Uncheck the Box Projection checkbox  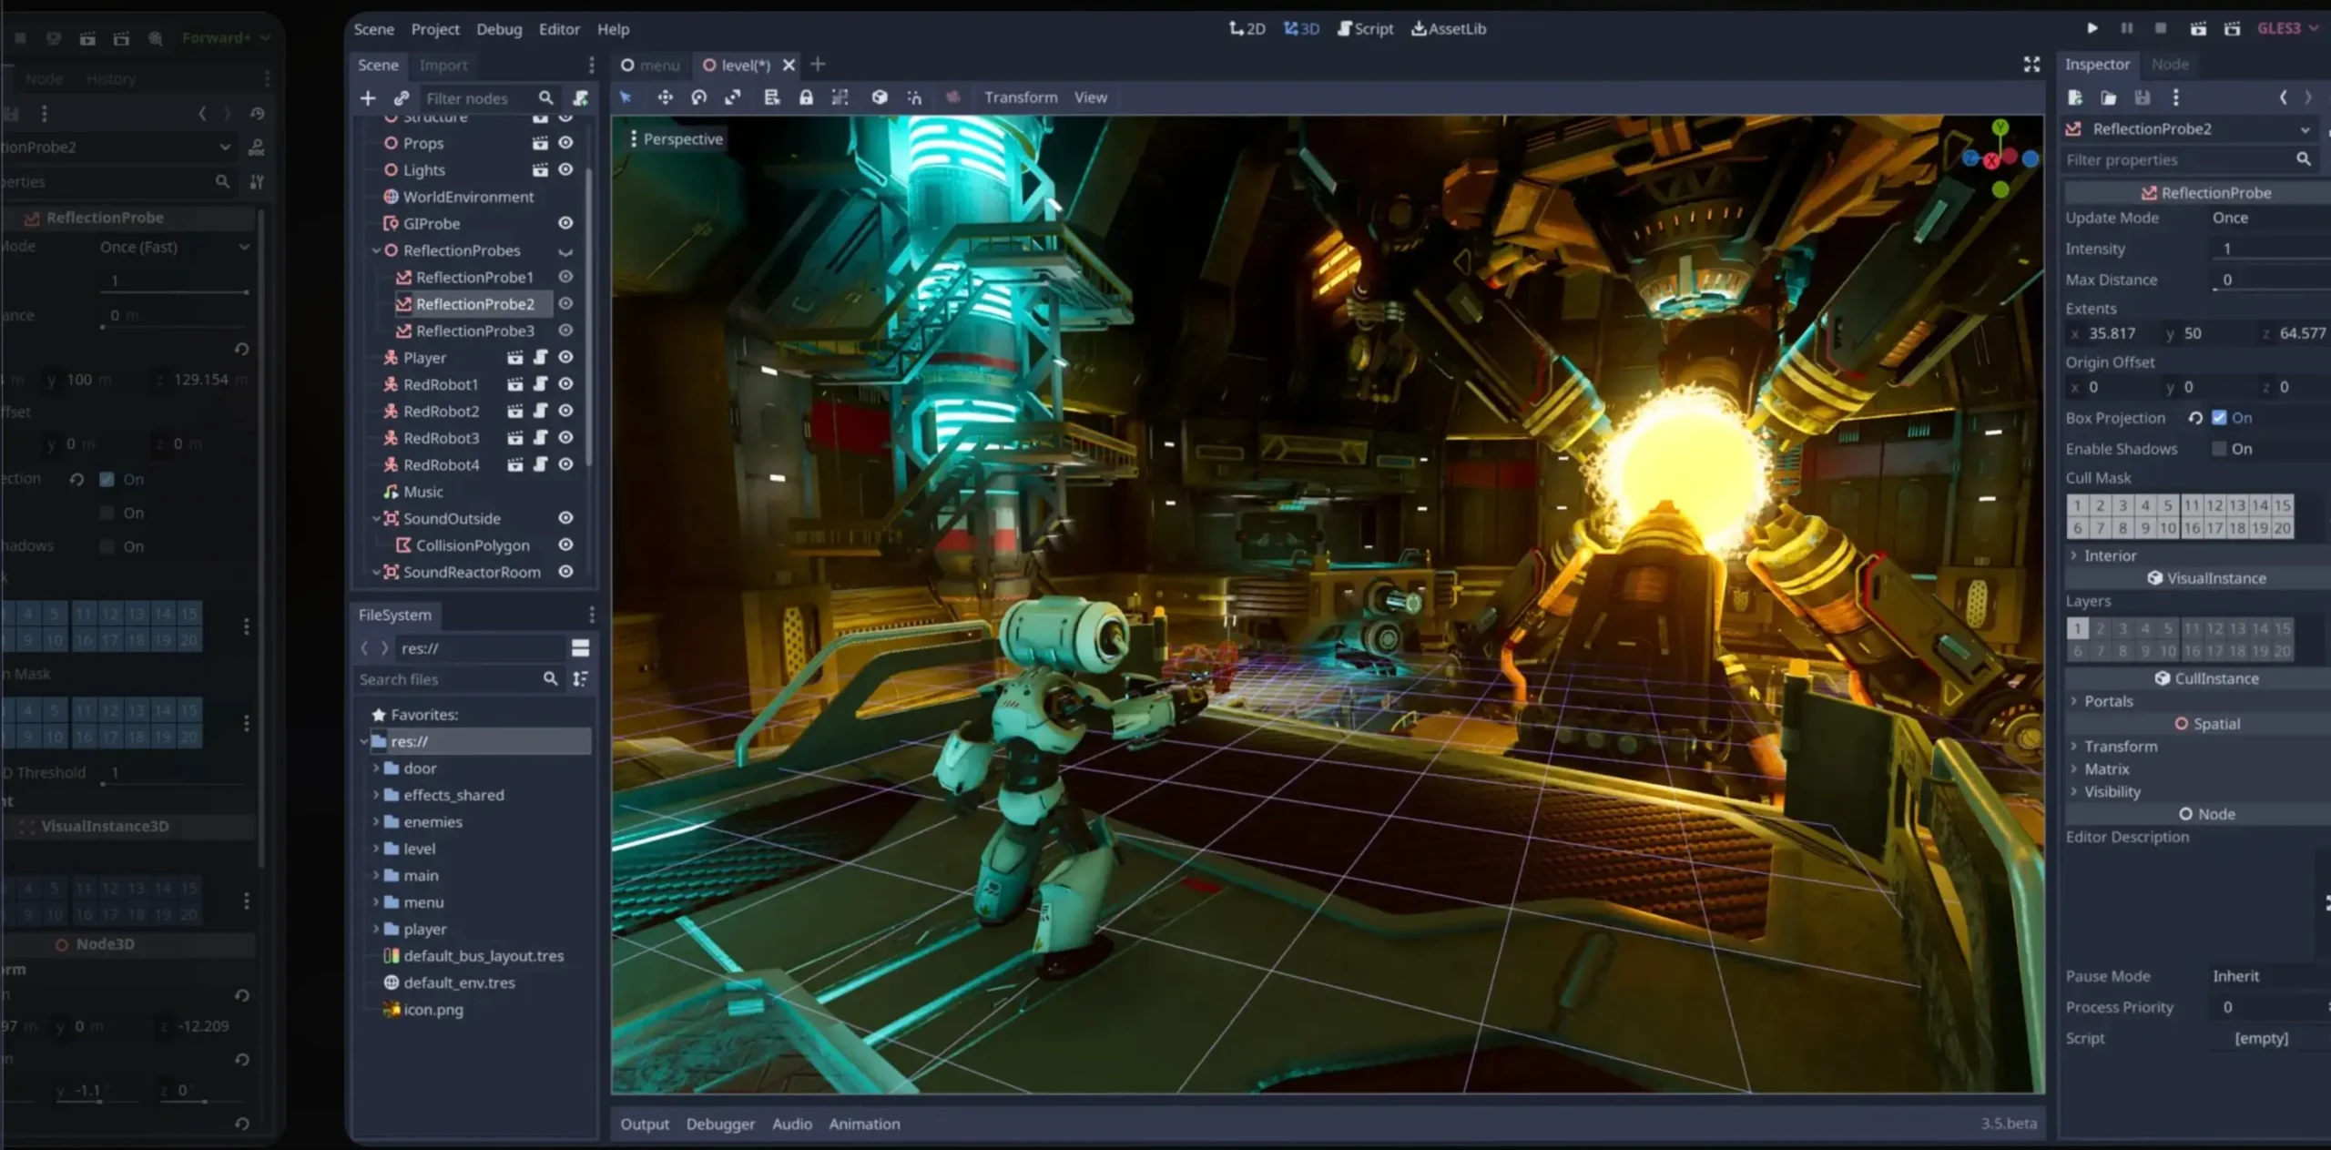(2219, 418)
